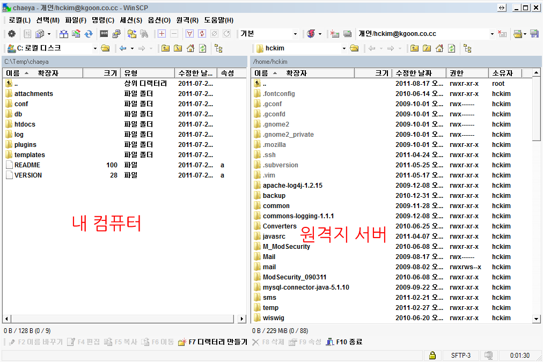The height and width of the screenshot is (362, 543).
Task: Click the Compare Directories icon
Action: click(64, 34)
